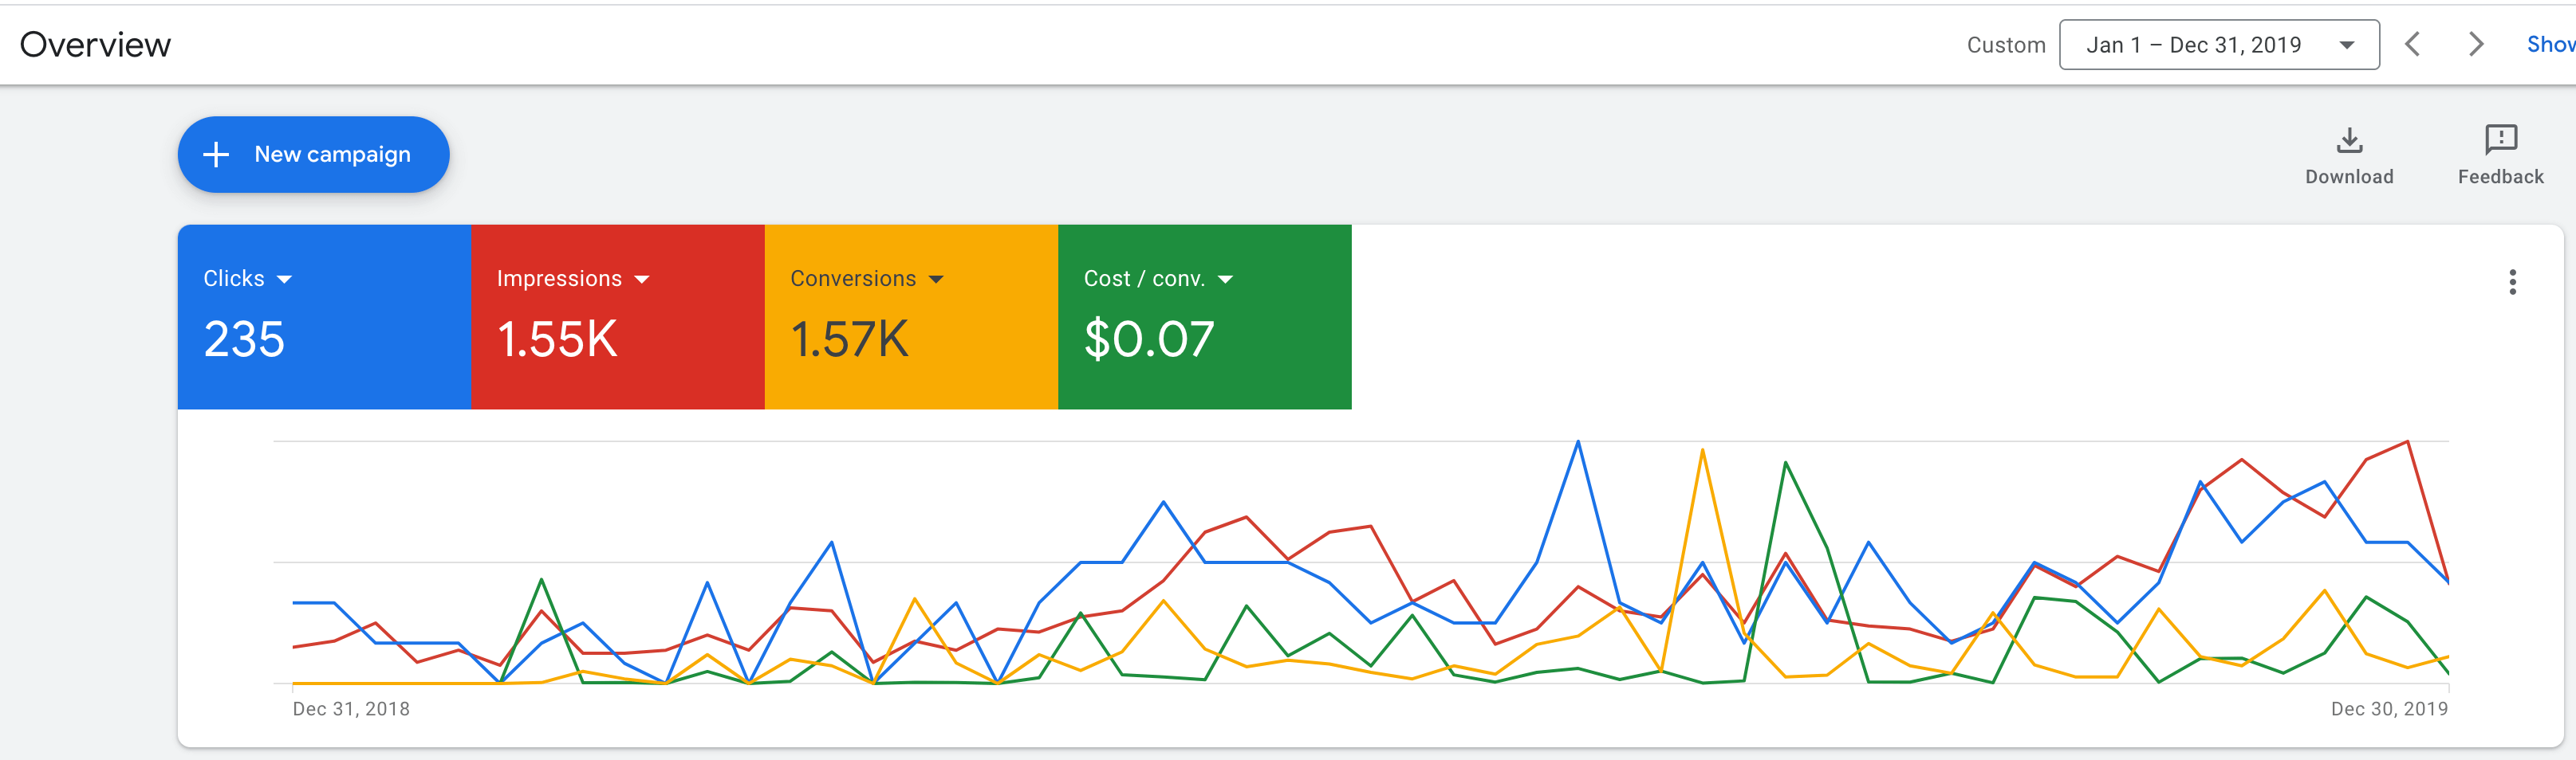Expand the Impressions metric dropdown arrow
2576x760 pixels.
point(642,280)
